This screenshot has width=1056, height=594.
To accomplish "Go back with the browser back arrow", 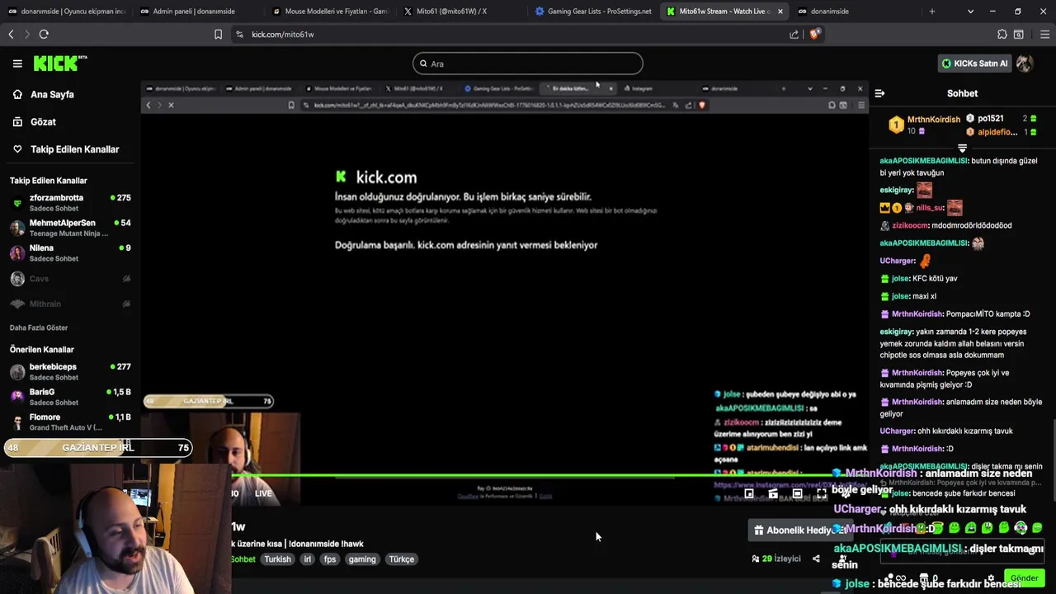I will point(11,34).
